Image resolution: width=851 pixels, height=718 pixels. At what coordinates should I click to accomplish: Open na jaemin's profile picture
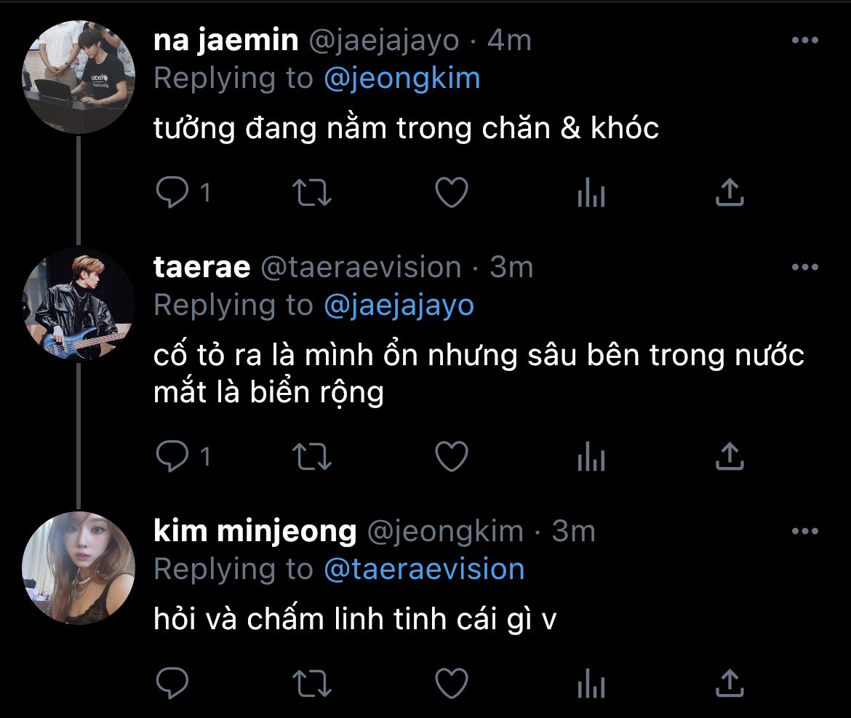point(79,77)
